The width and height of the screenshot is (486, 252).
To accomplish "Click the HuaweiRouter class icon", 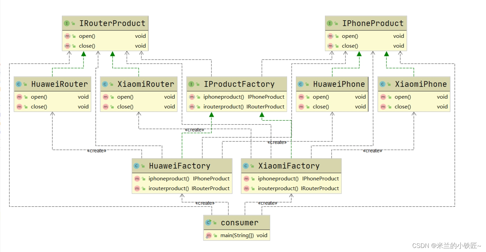I will tap(19, 84).
